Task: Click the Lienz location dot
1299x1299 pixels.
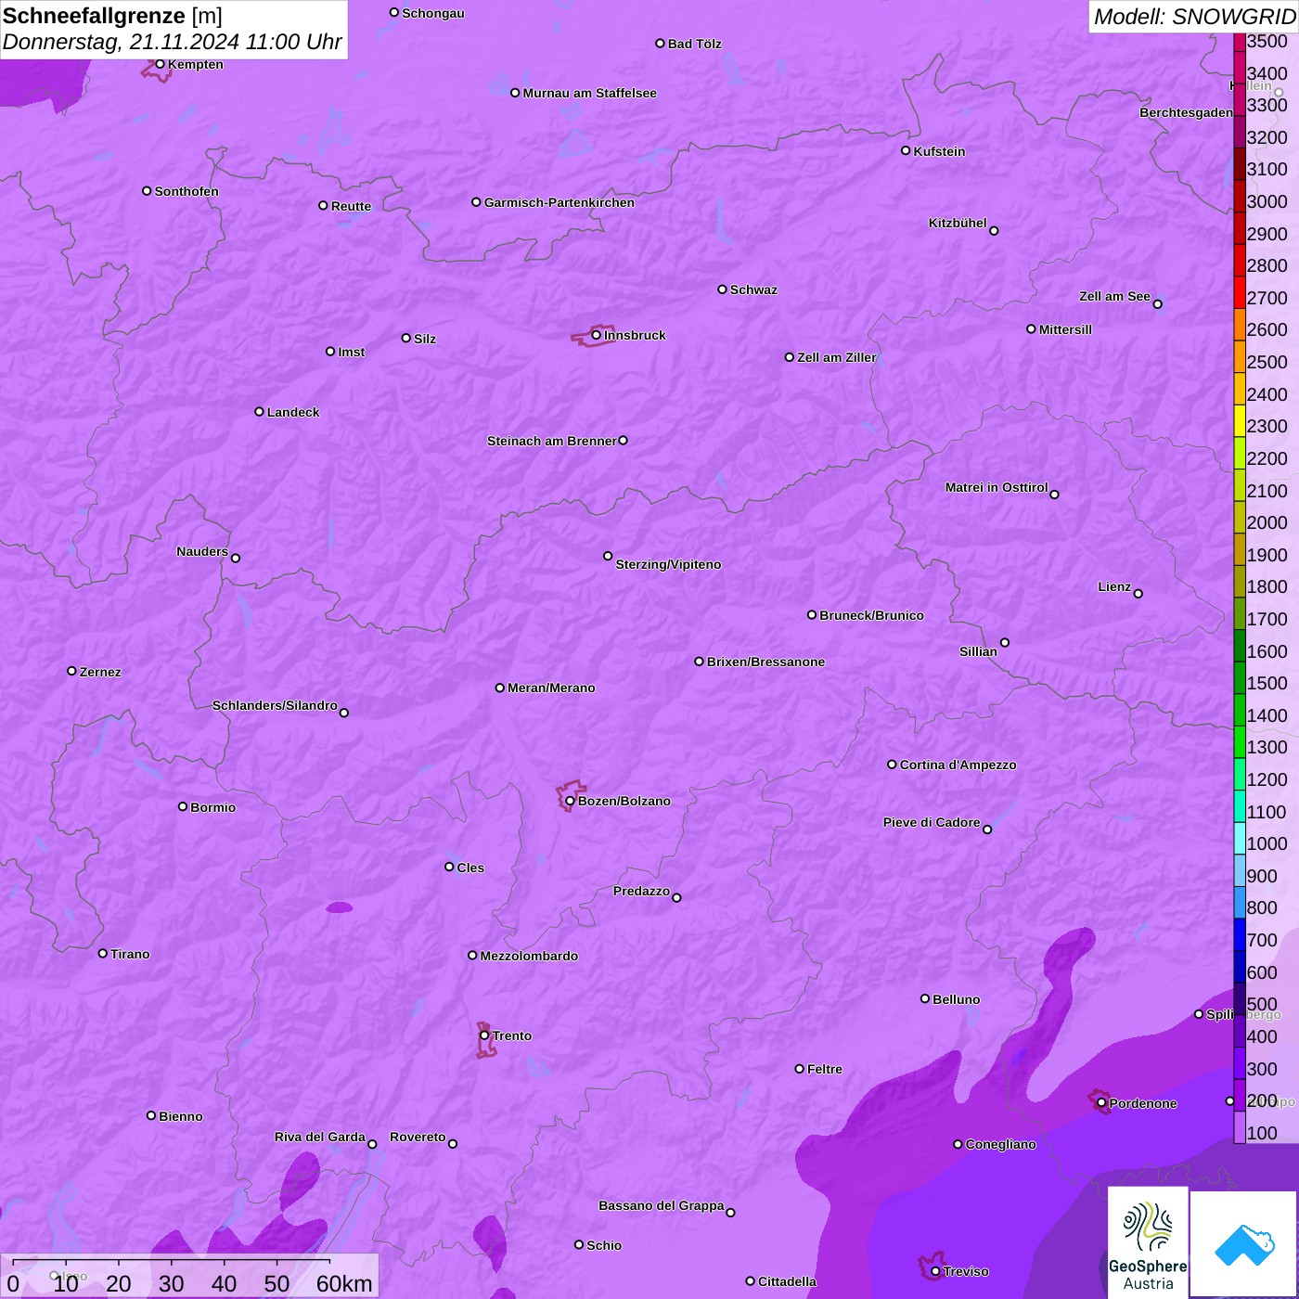Action: pos(1138,594)
